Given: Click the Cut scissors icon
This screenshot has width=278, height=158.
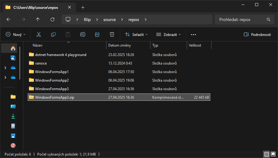Looking at the screenshot, I should [39, 34].
